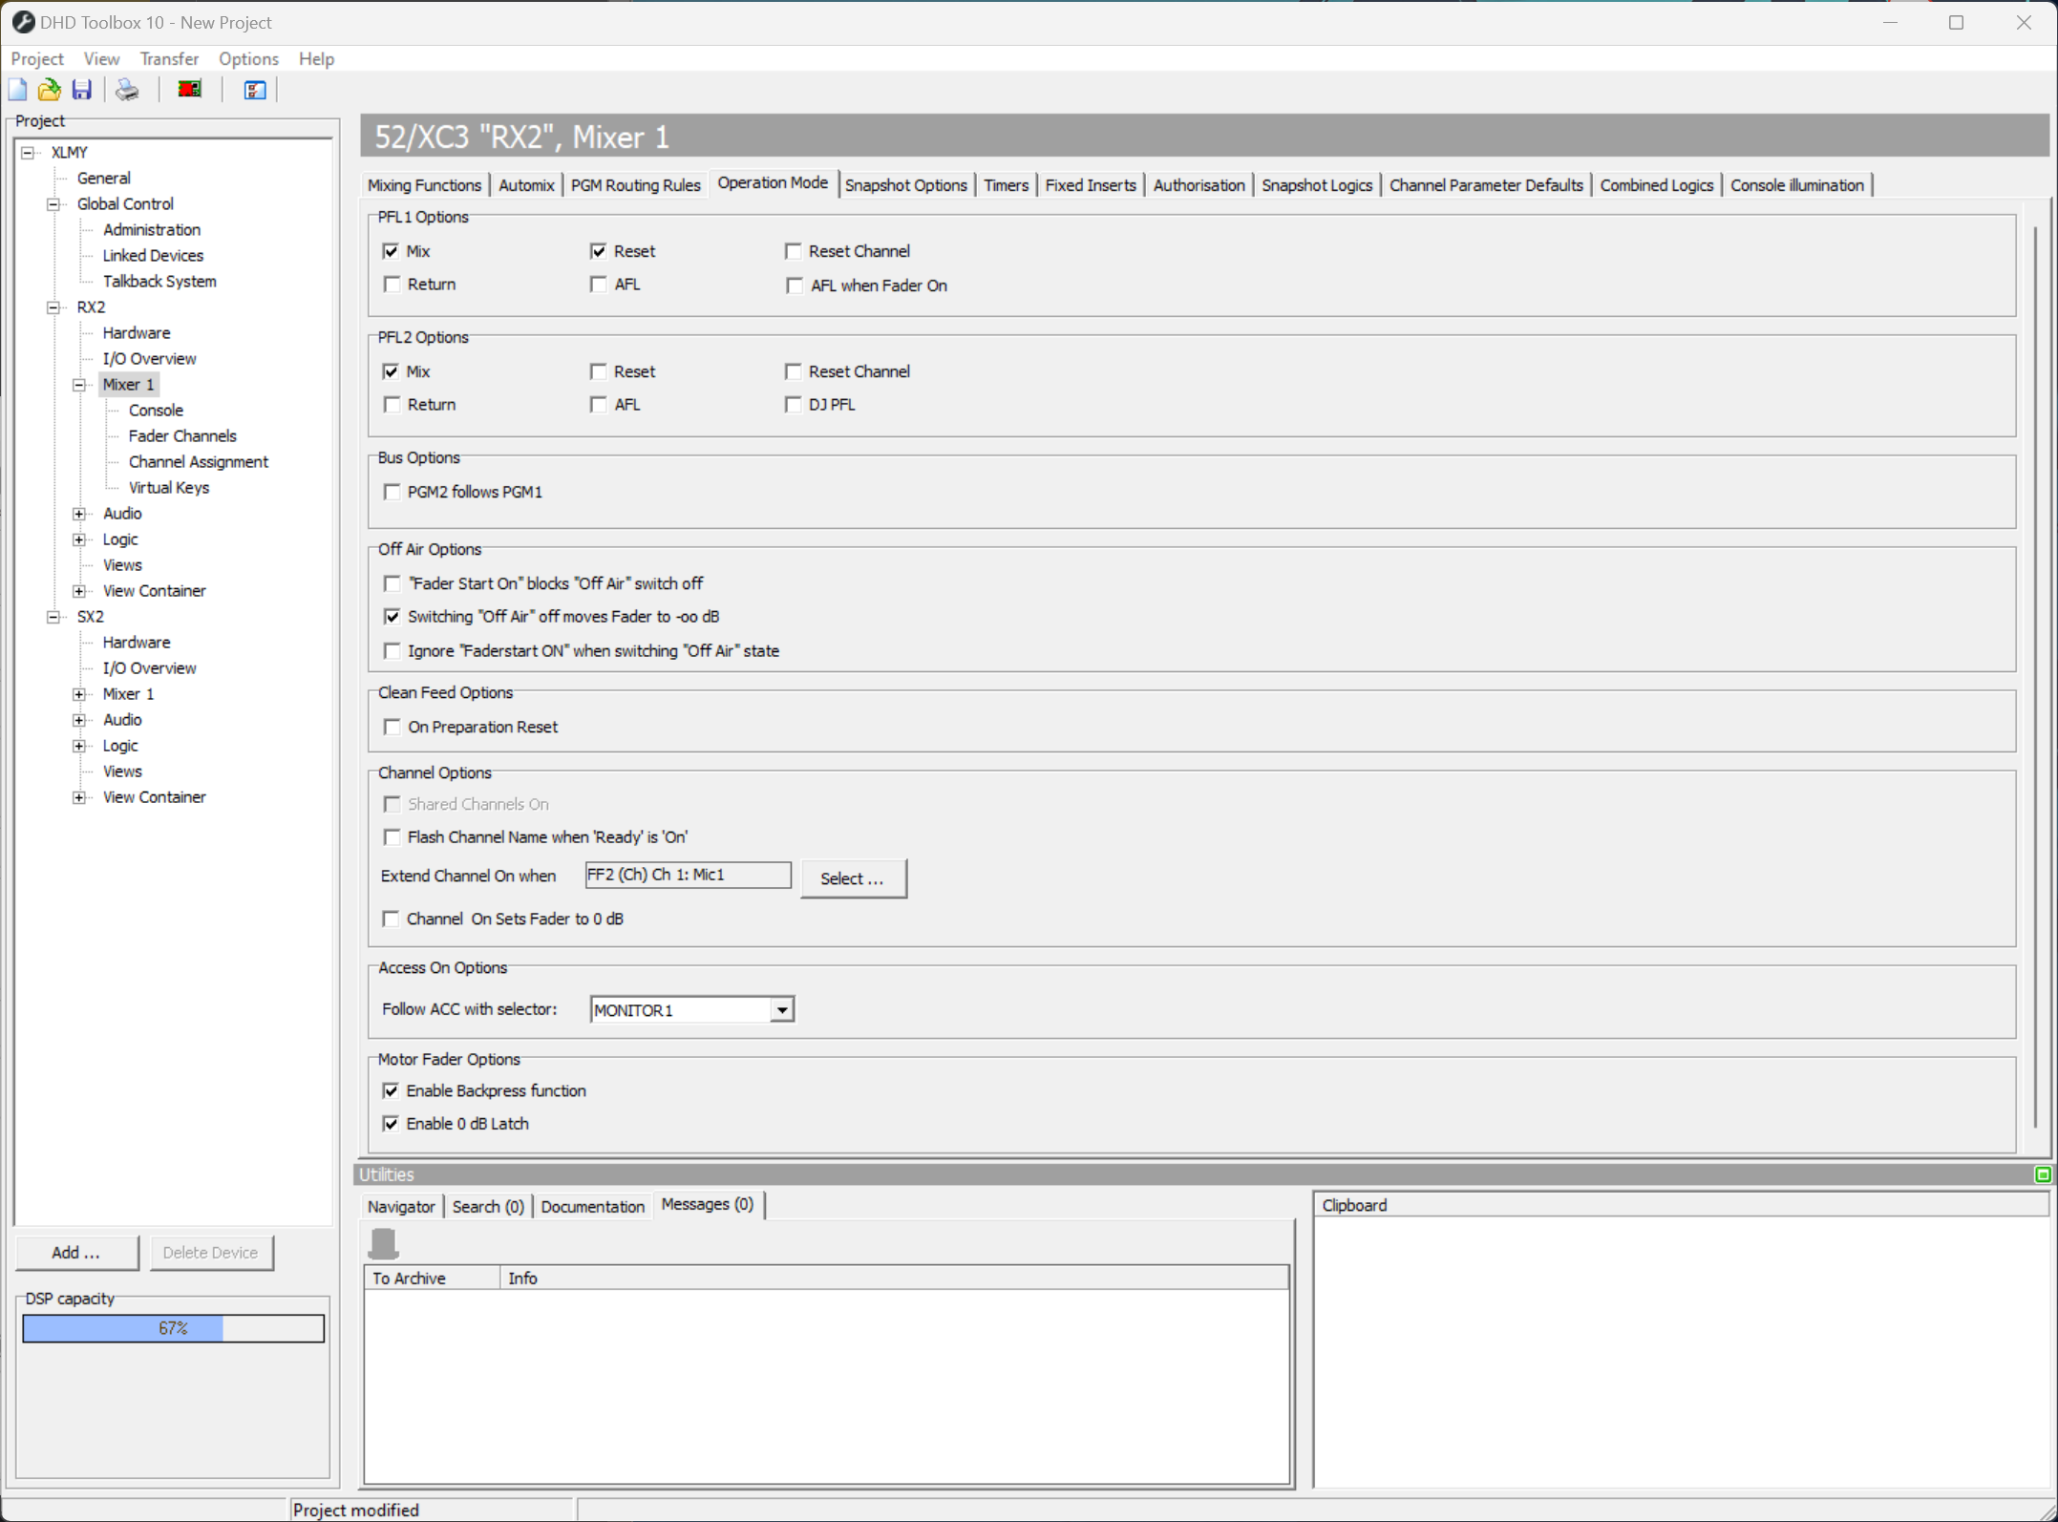Click the Add device button
The height and width of the screenshot is (1522, 2058).
(x=76, y=1252)
